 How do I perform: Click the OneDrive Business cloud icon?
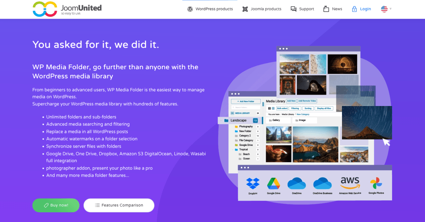[x=322, y=183]
